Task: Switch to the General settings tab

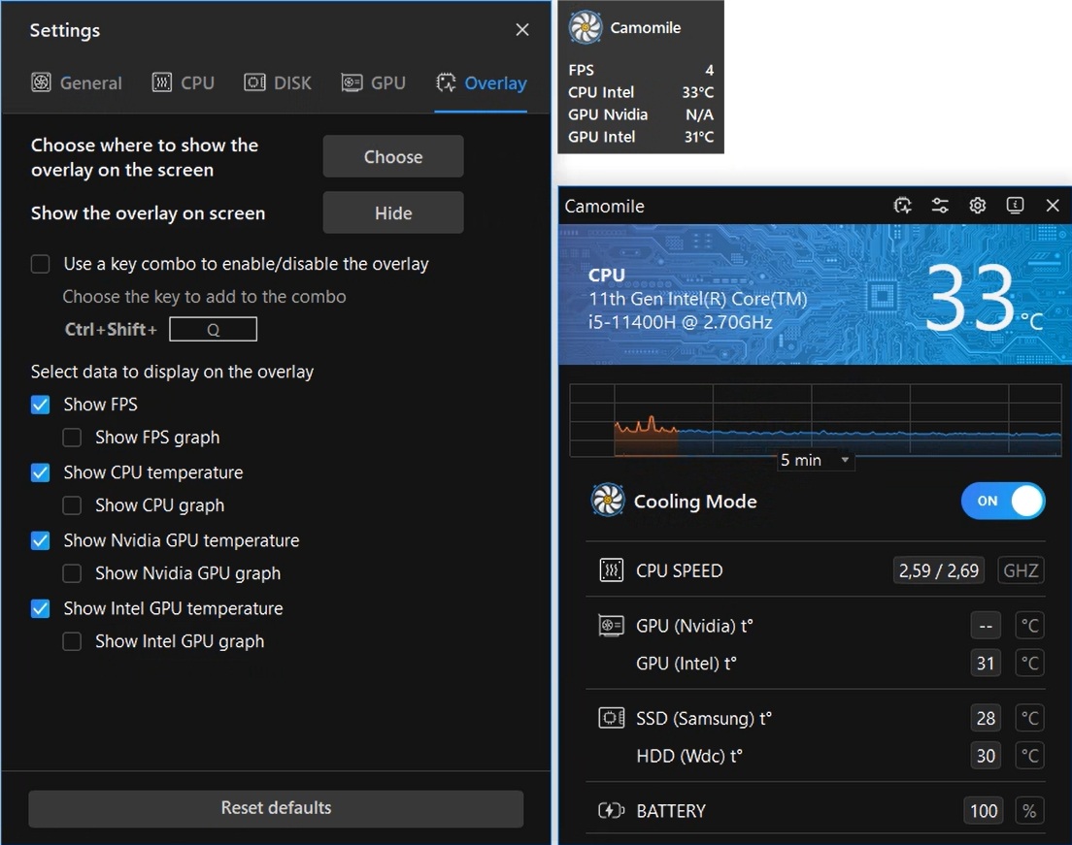Action: (77, 83)
